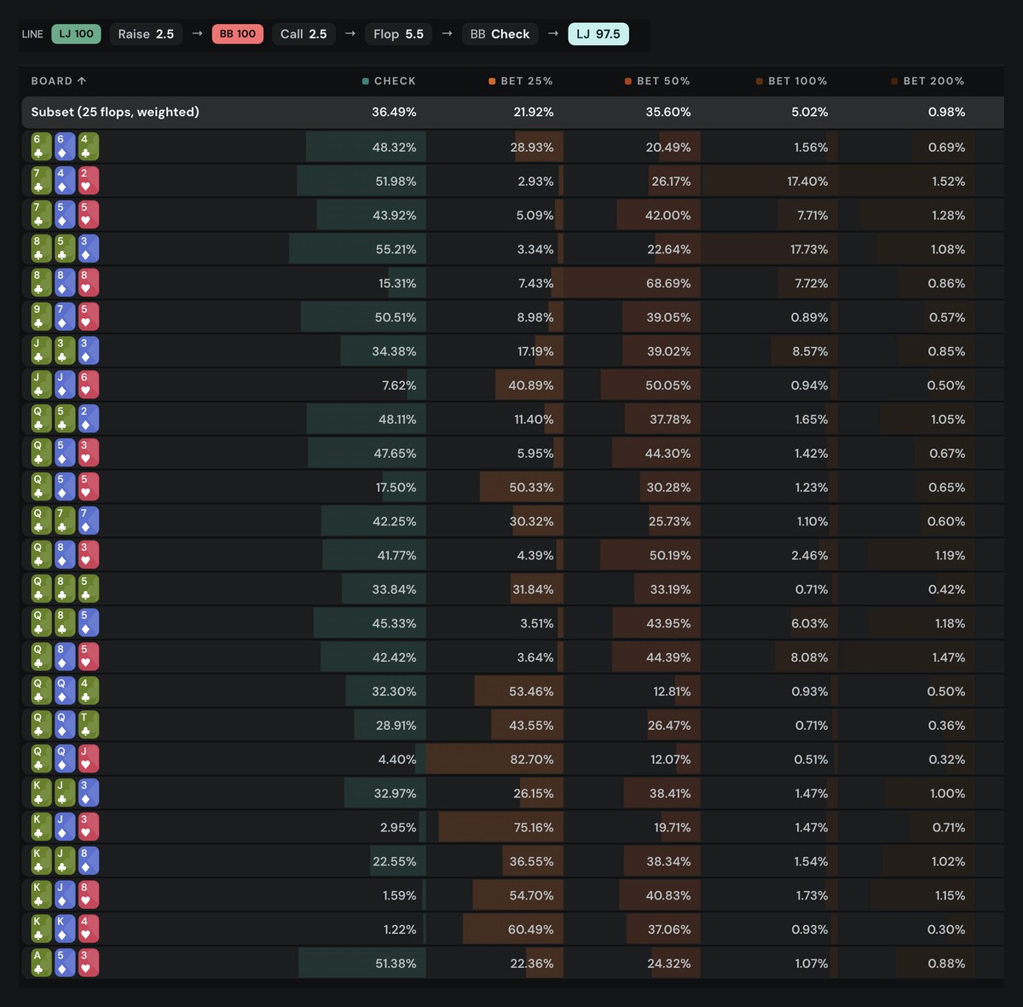
Task: Sort by the BET 200% column header
Action: [928, 81]
